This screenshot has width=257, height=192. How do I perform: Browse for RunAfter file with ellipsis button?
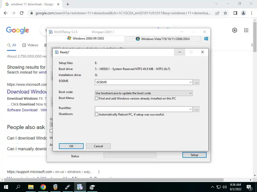click(196, 109)
